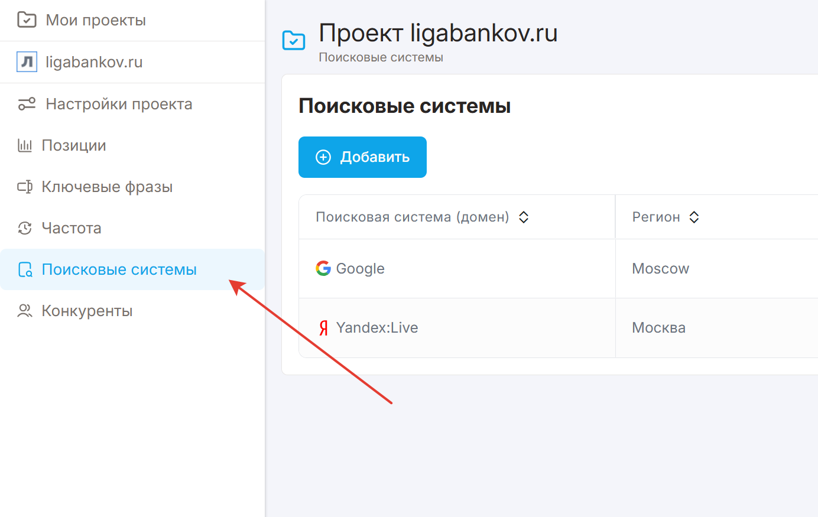Click the Yandex logo icon
Viewport: 818px width, 517px height.
[324, 327]
